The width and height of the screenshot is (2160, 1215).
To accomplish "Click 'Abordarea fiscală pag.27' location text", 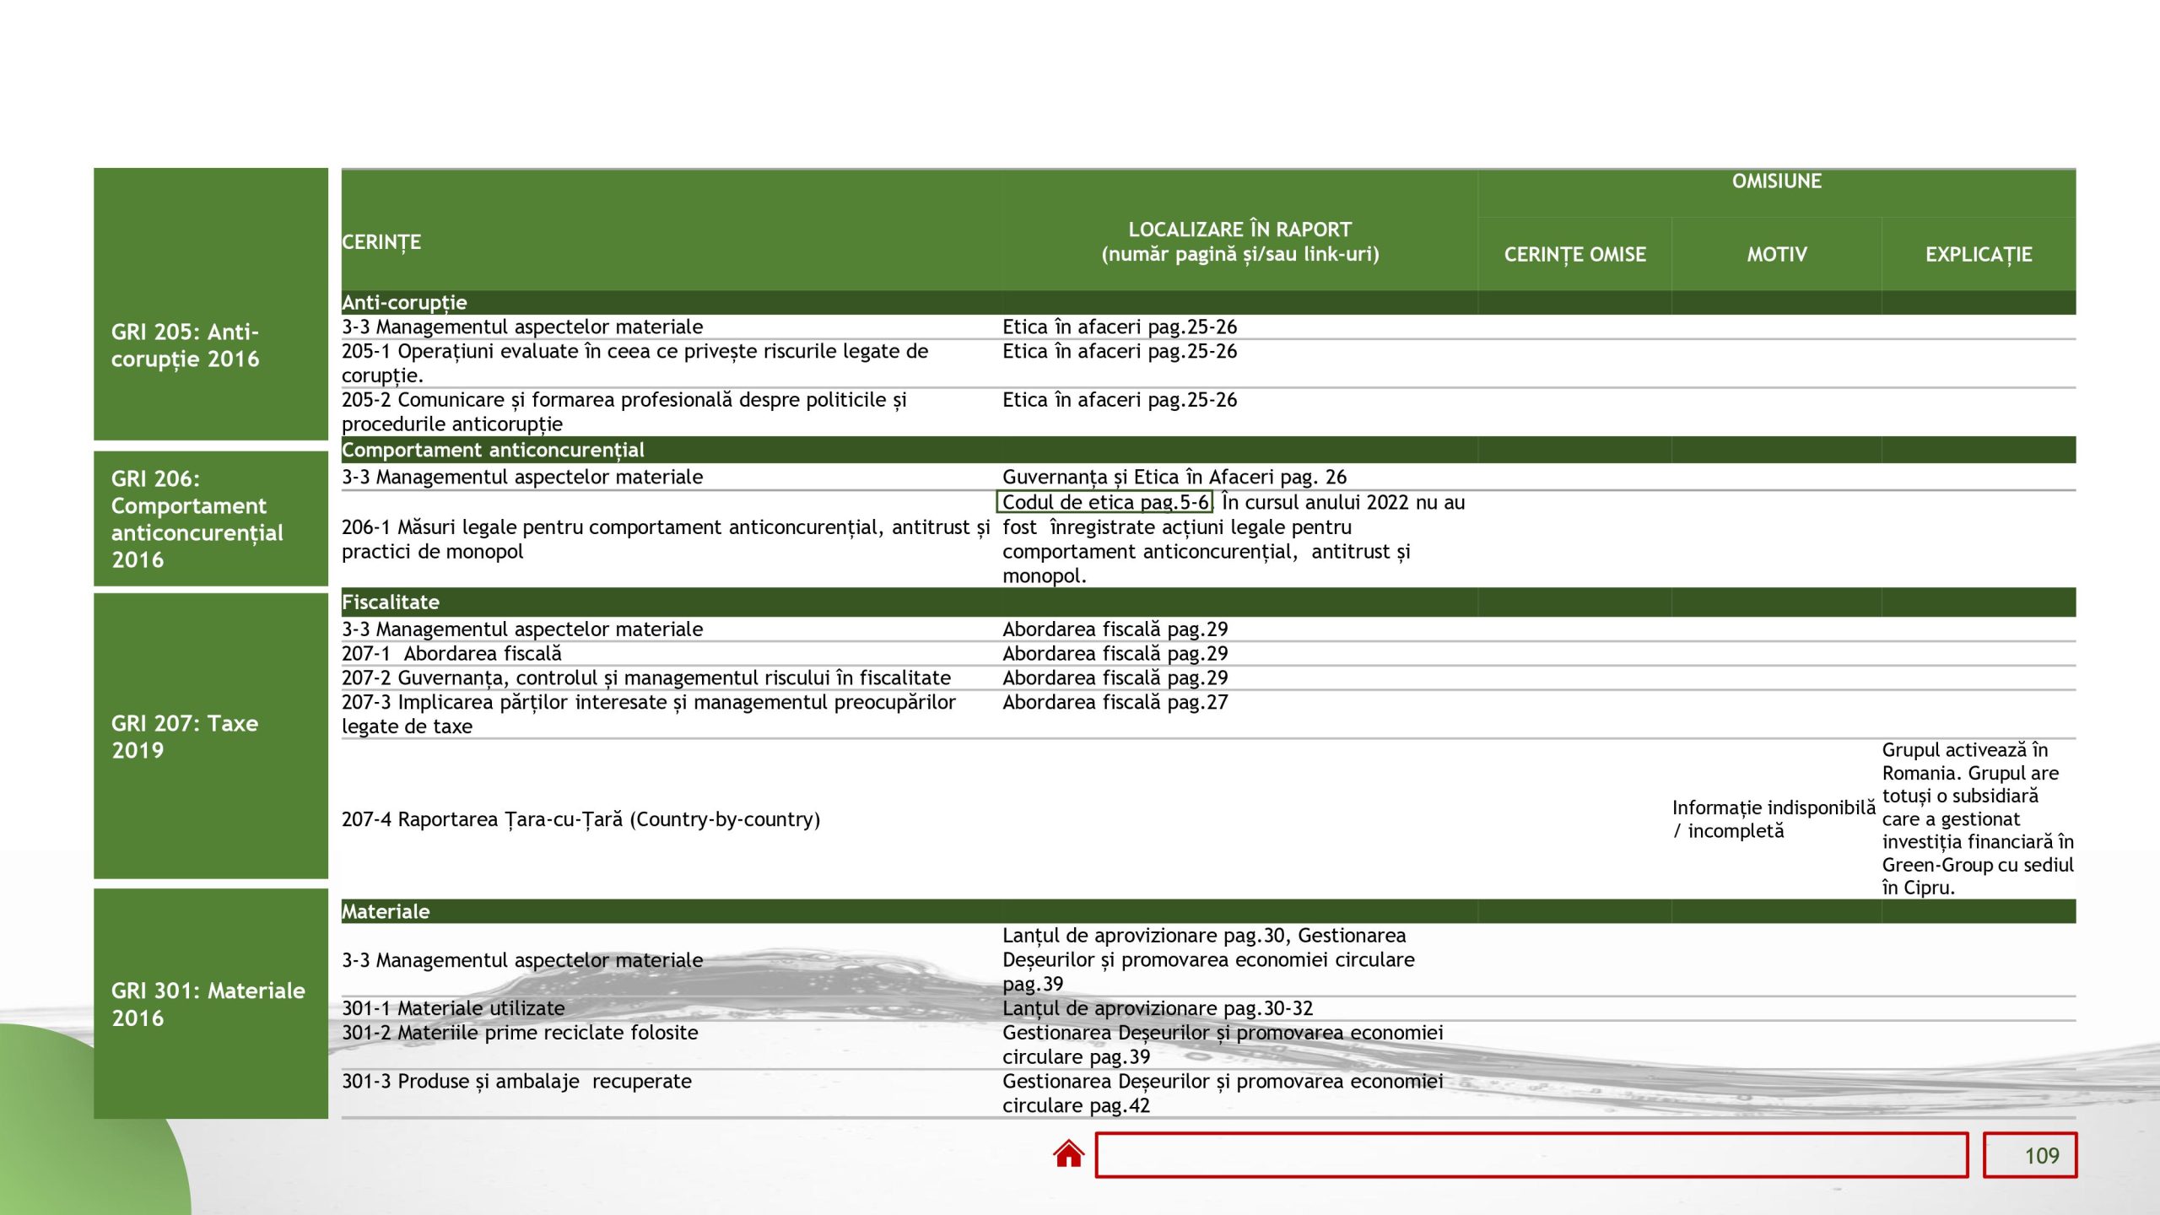I will (1115, 702).
